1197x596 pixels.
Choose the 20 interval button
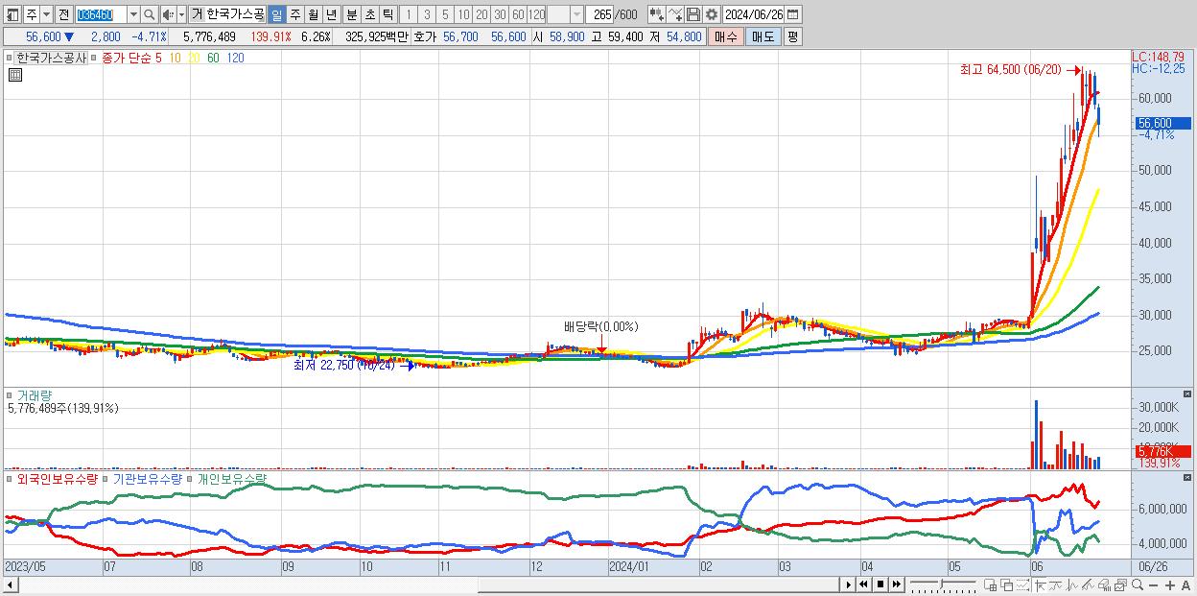[x=481, y=14]
